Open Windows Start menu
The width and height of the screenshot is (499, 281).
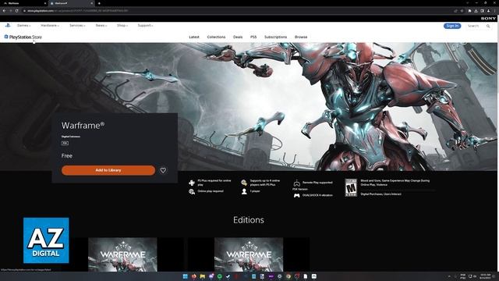186,276
